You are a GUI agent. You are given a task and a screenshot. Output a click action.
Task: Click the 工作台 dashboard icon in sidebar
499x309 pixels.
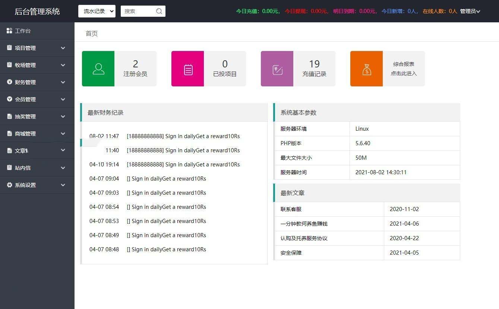pos(10,31)
